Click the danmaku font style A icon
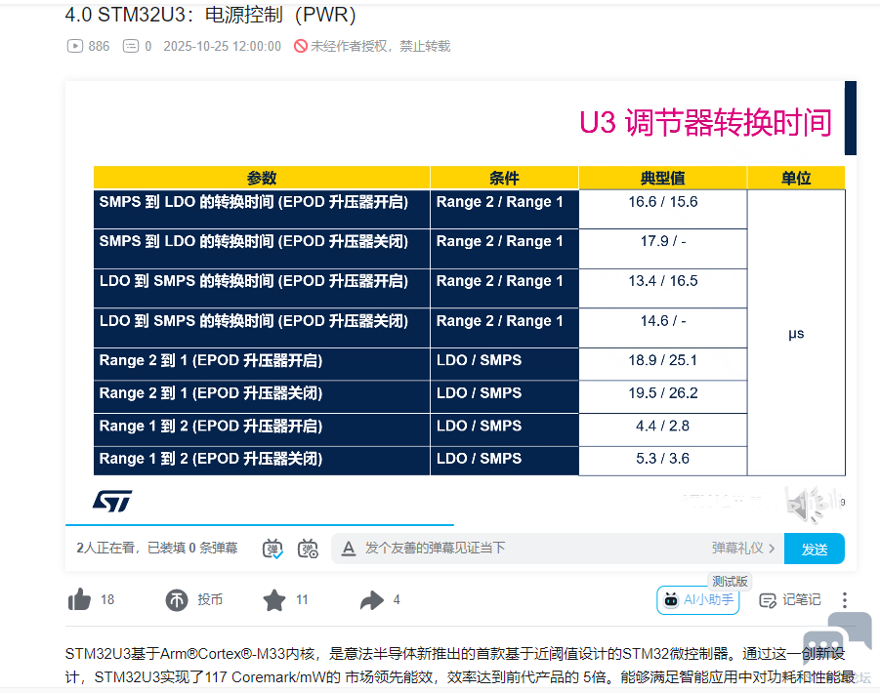 click(x=349, y=549)
